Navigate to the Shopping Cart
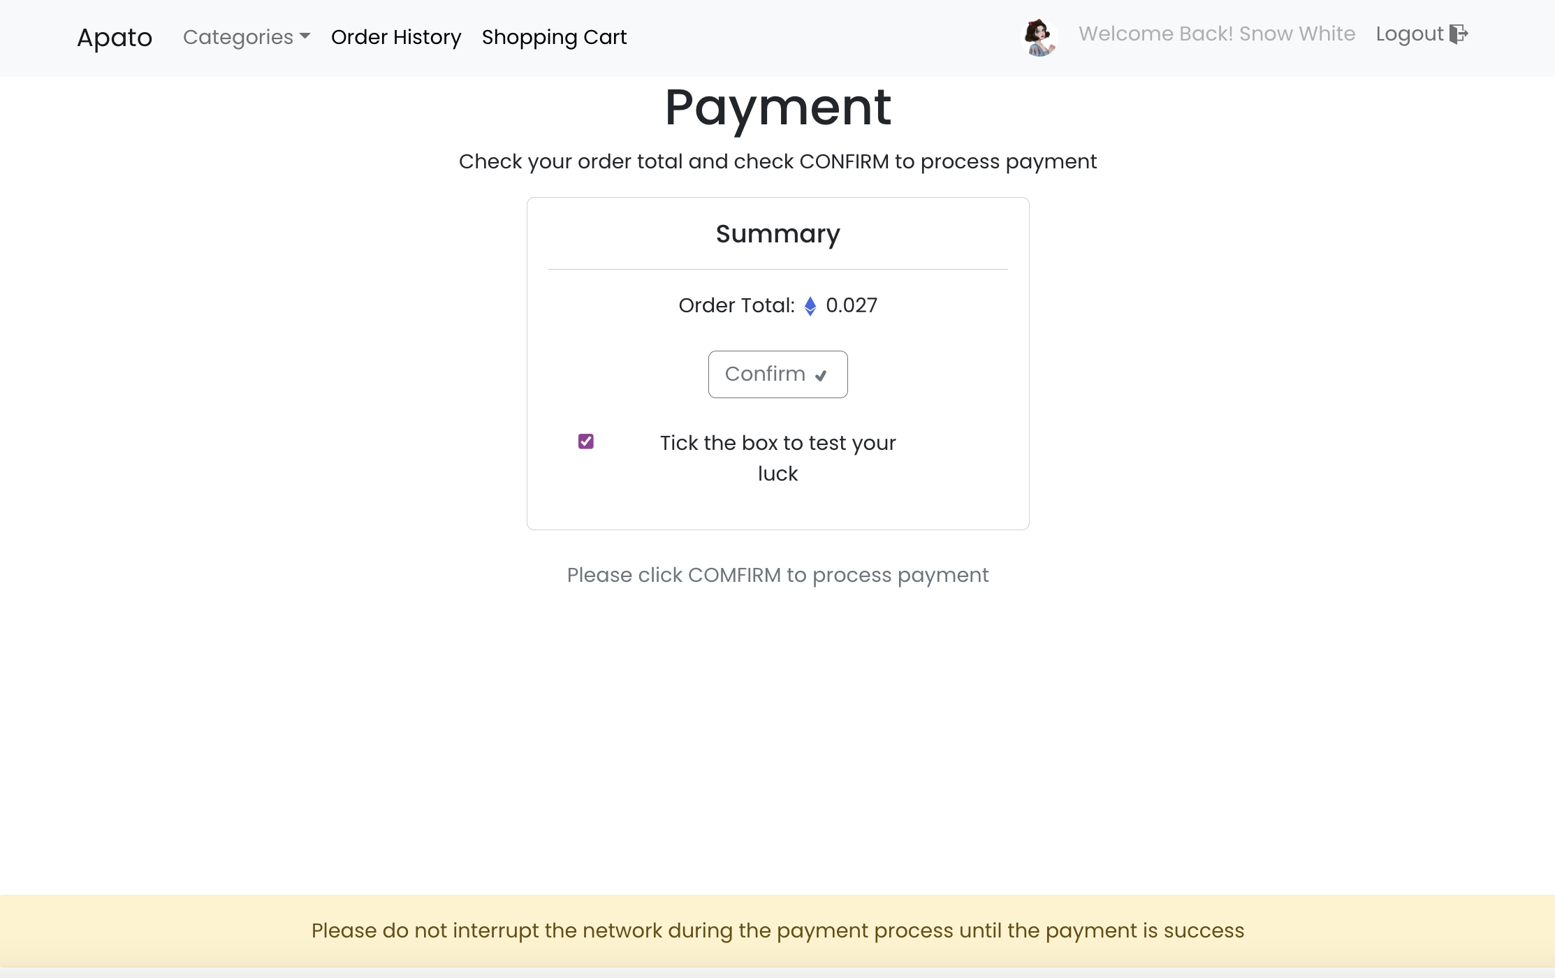 point(554,37)
